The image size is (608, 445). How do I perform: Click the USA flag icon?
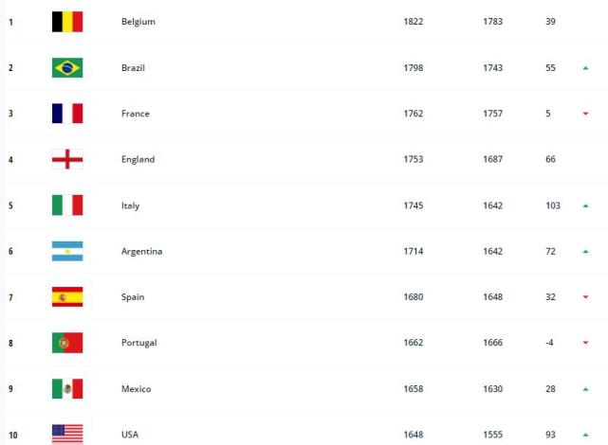point(67,434)
